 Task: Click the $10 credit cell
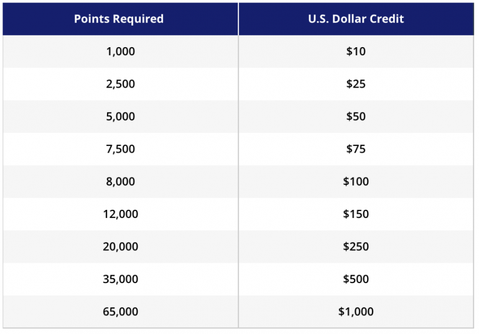[x=356, y=52]
